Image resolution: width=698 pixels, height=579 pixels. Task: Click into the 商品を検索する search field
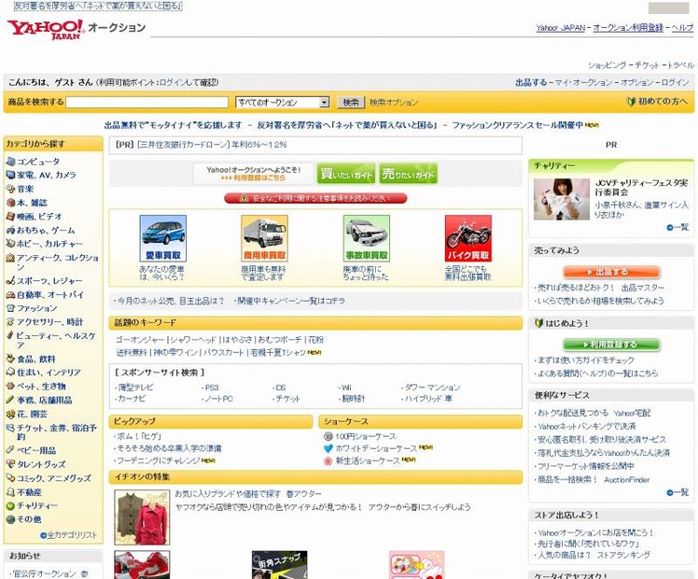pyautogui.click(x=147, y=102)
